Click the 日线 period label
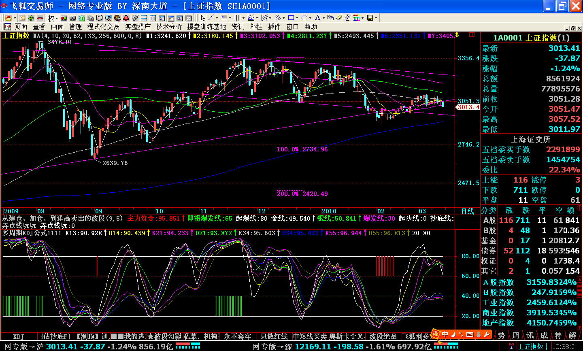The image size is (583, 351). point(468,211)
